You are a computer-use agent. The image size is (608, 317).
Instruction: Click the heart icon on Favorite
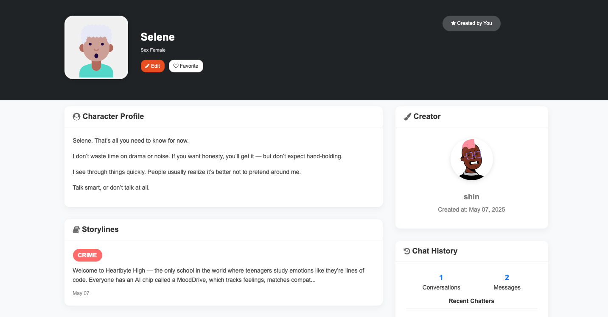(x=176, y=66)
